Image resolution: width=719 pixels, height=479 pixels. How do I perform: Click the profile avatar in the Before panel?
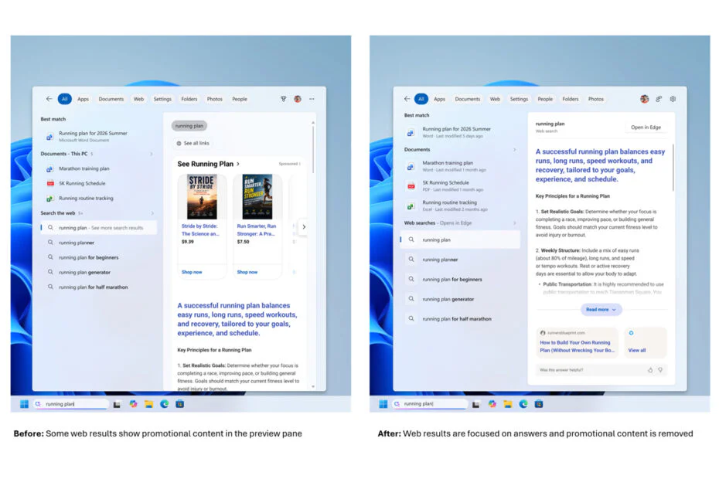point(298,99)
